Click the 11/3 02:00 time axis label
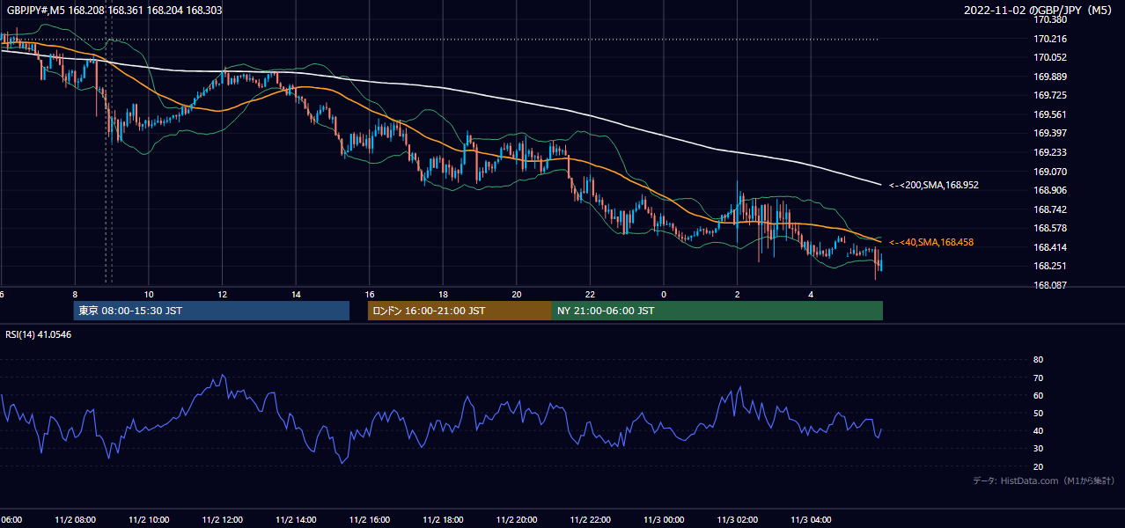The width and height of the screenshot is (1125, 528). point(738,519)
